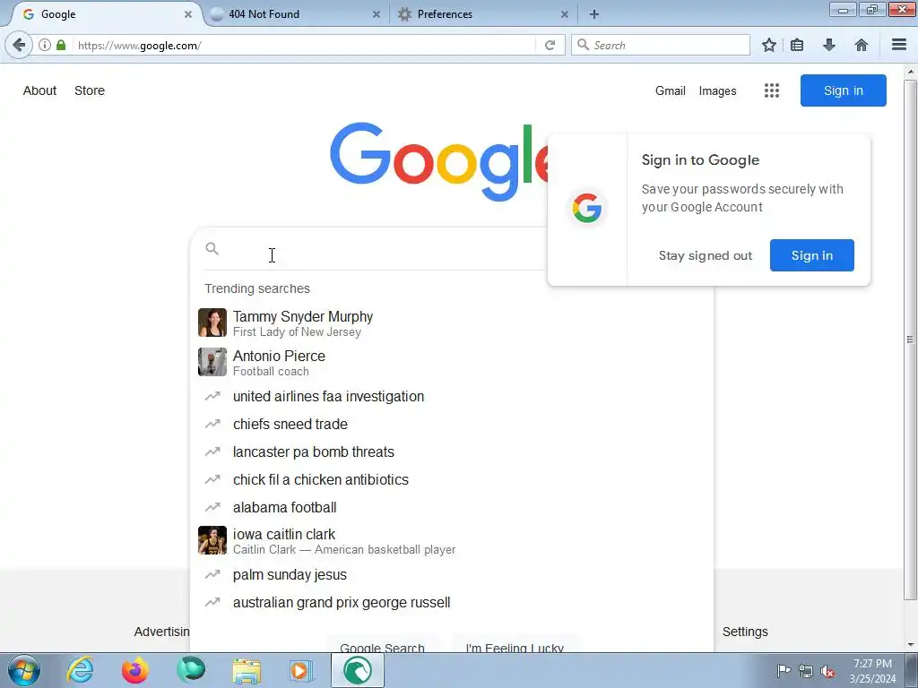Open the downloads arrow icon
The image size is (918, 688).
tap(829, 45)
